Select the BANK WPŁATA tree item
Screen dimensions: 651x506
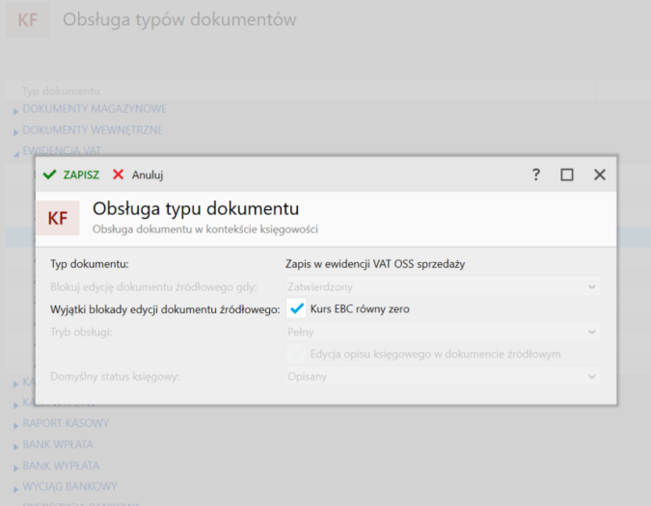(60, 444)
